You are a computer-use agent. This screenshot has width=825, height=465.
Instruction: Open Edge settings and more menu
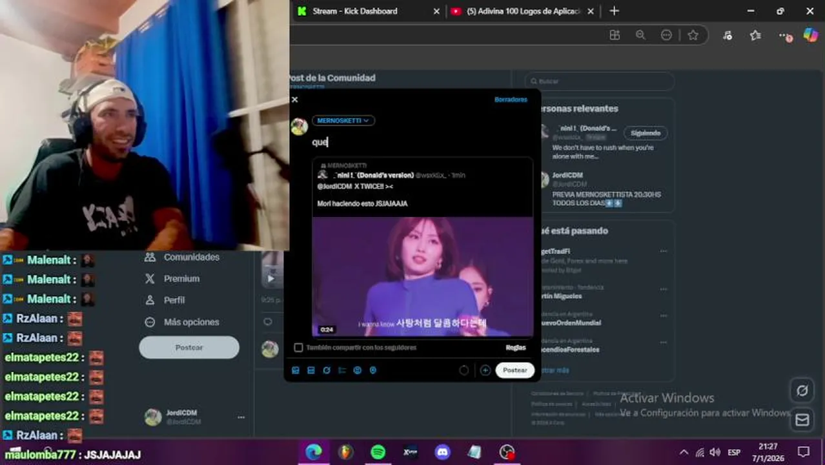784,36
